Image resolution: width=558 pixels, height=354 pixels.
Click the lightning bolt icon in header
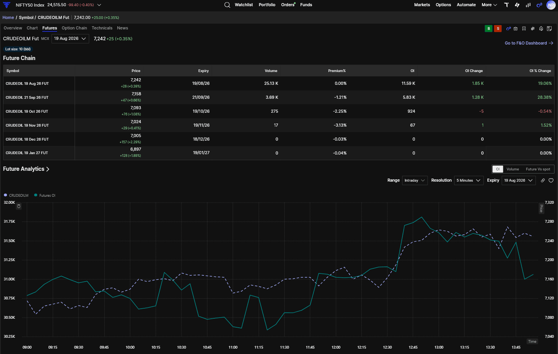(517, 5)
